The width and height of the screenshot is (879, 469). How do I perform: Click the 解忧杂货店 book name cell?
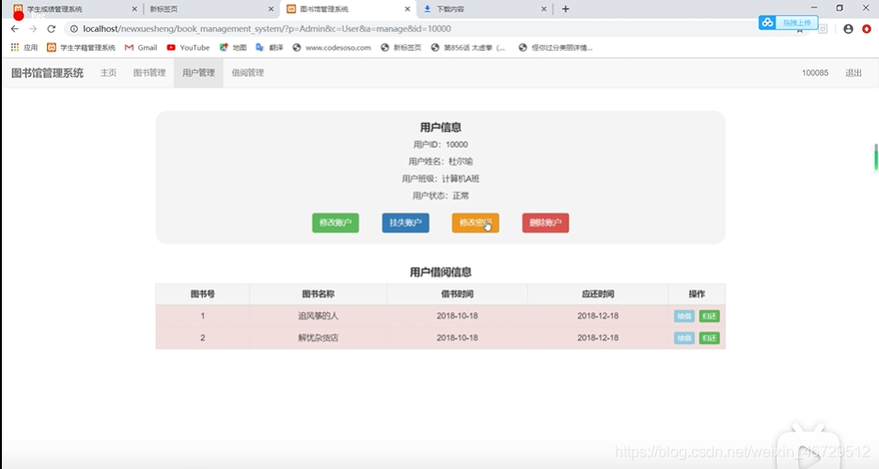pos(318,337)
